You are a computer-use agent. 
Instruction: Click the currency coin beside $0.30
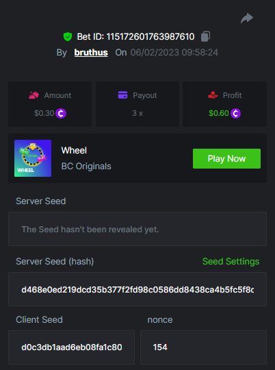[x=61, y=113]
